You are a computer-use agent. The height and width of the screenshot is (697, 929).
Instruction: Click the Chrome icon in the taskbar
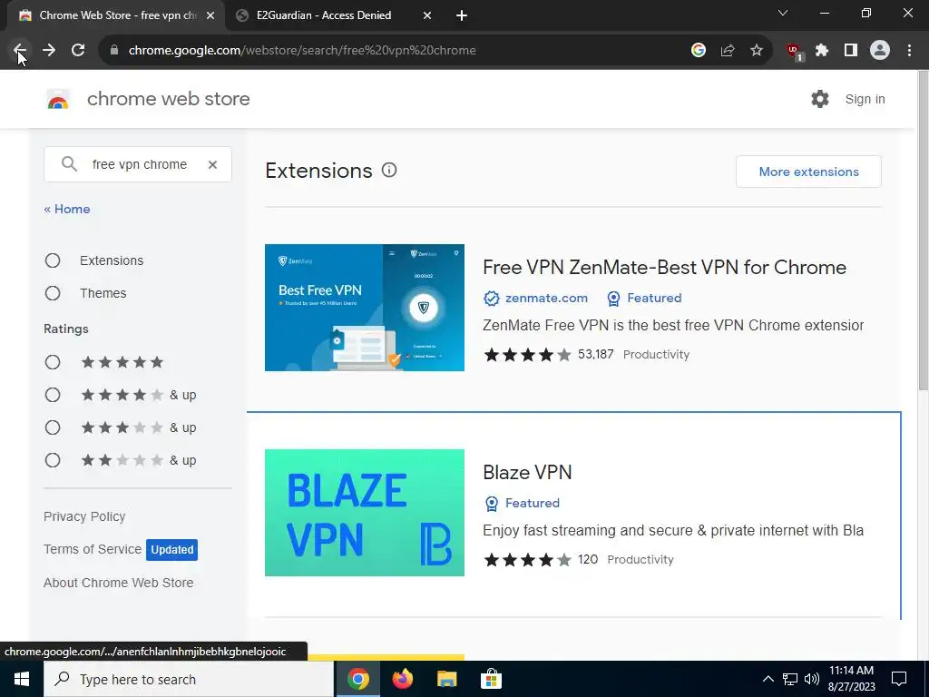357,679
